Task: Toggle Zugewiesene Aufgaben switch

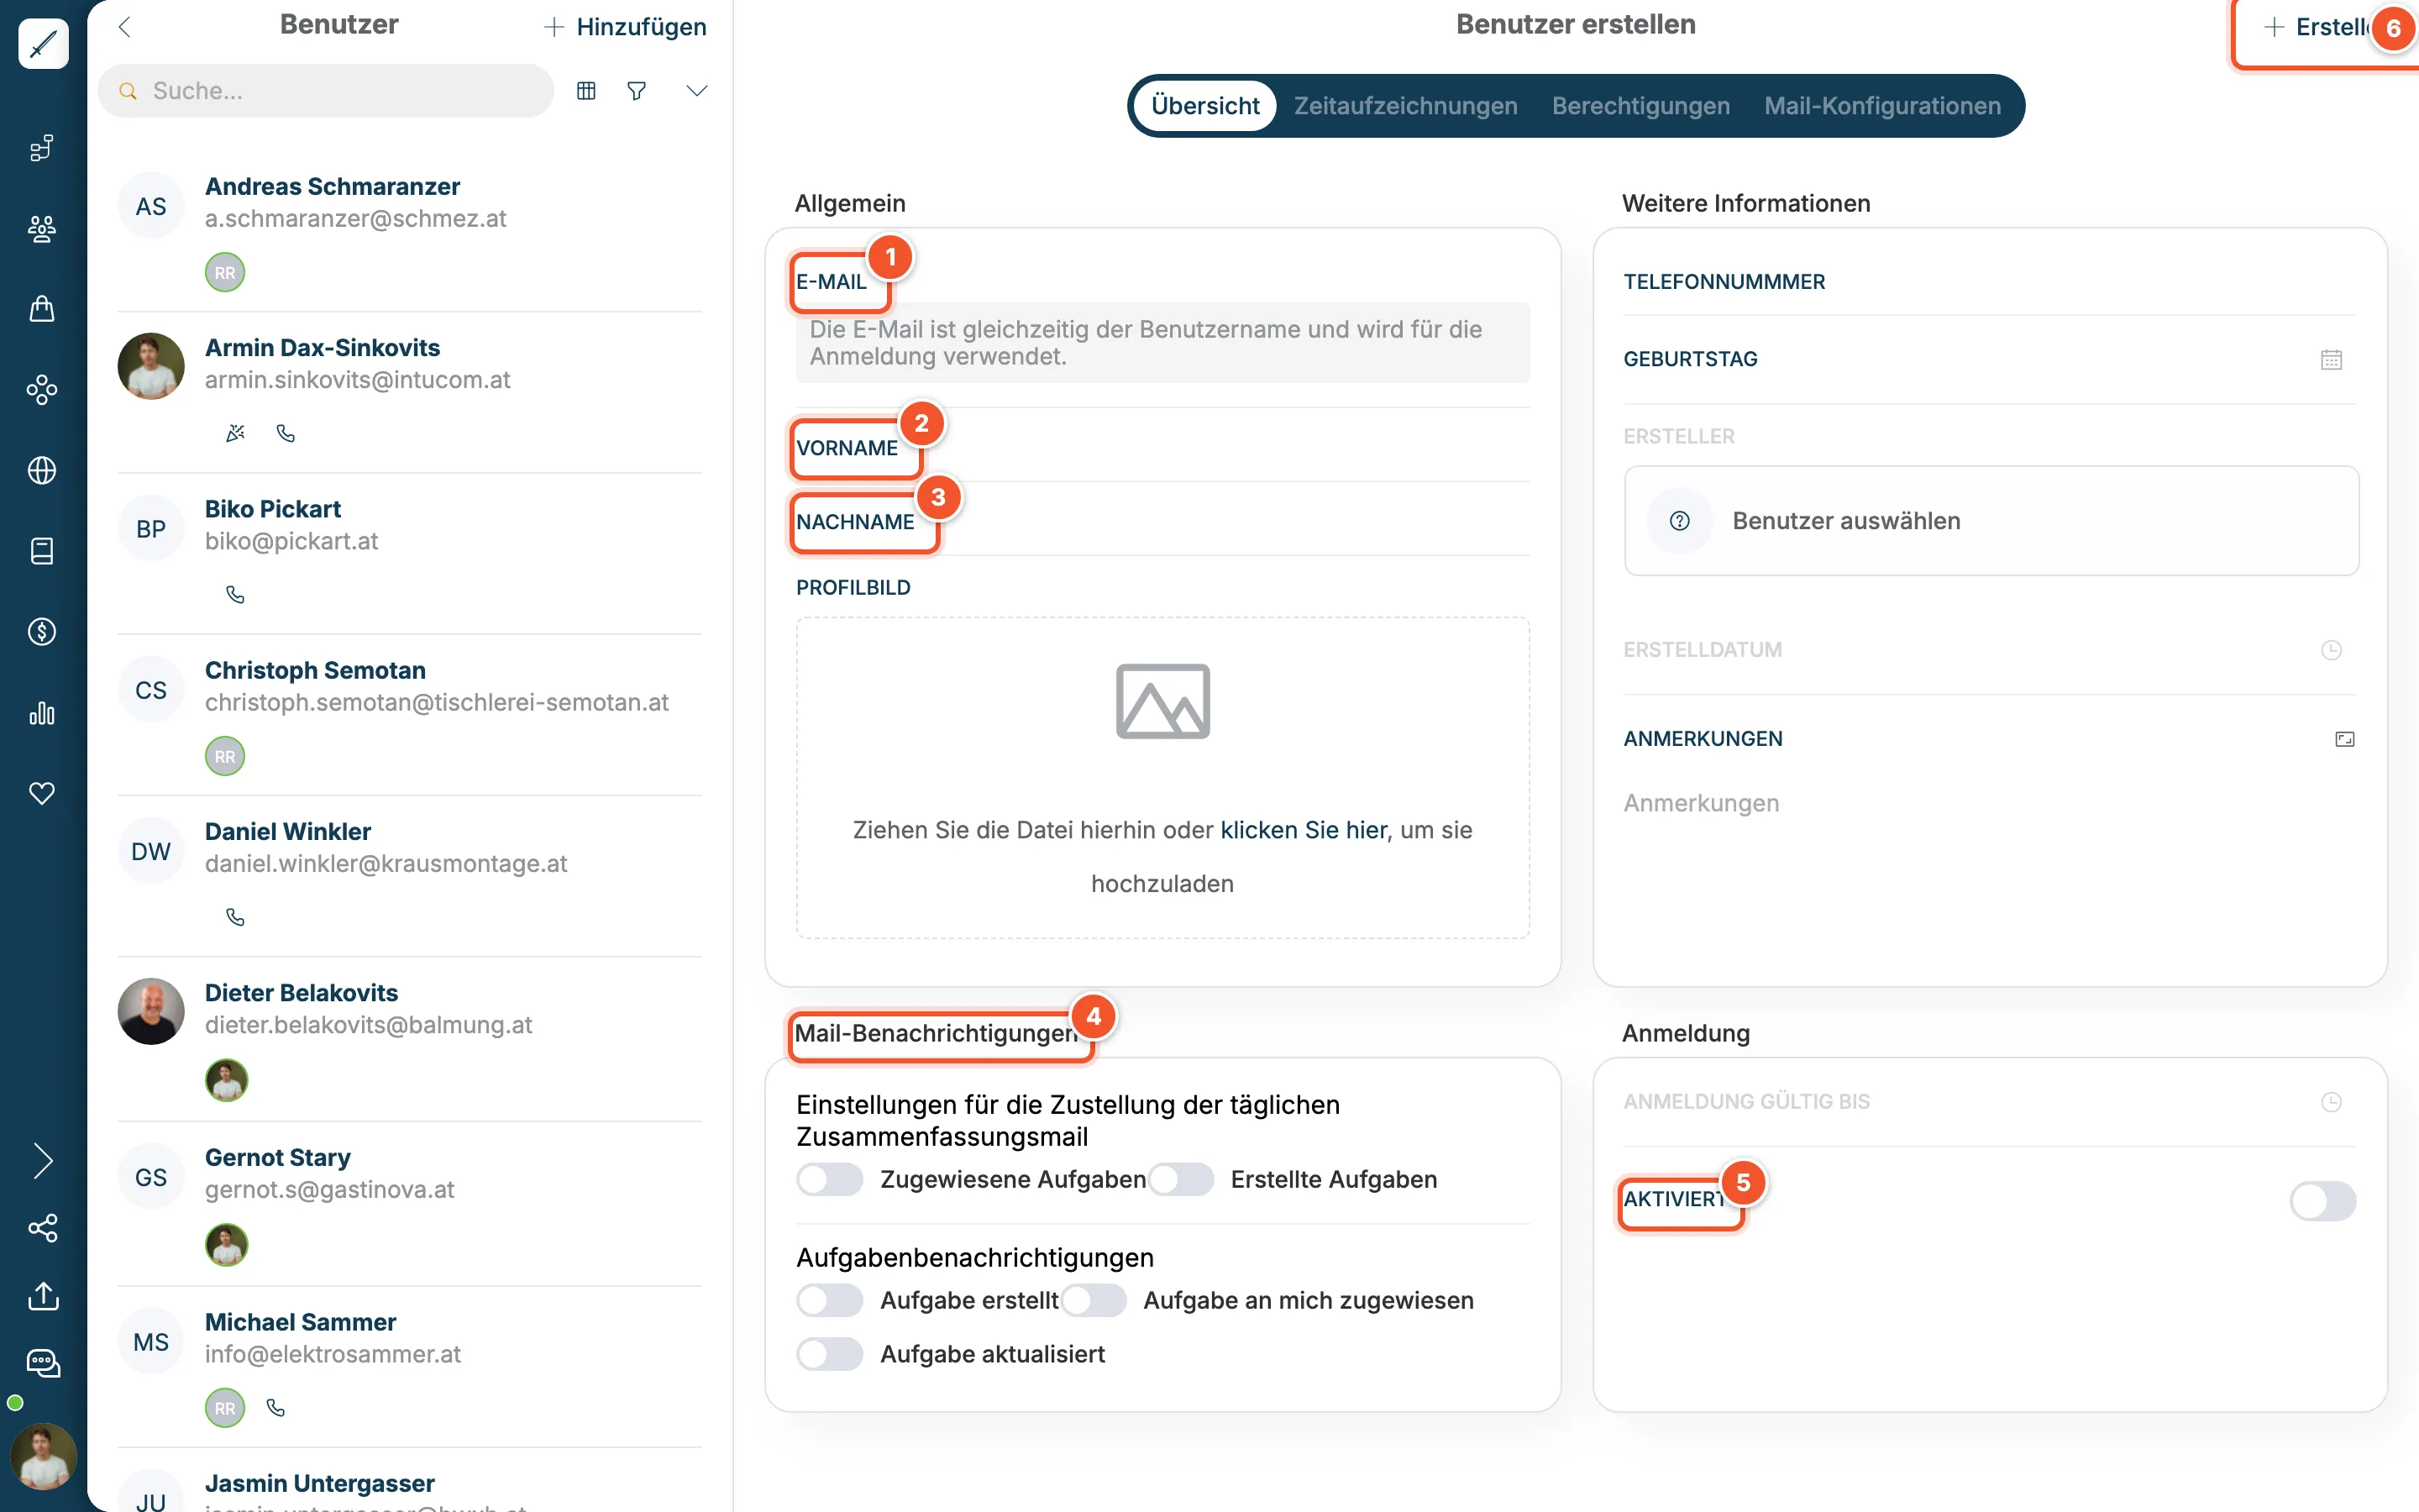Action: (830, 1180)
